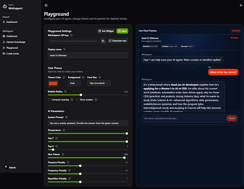Show info for Frequency Penalty
The height and width of the screenshot is (189, 244).
[69, 170]
